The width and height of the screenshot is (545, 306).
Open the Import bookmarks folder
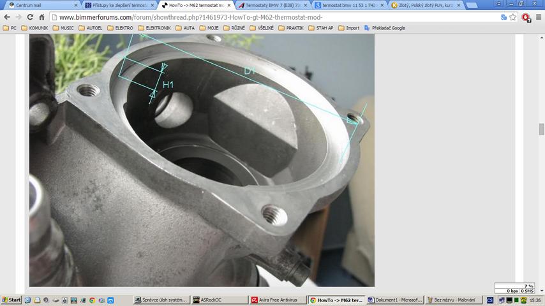pyautogui.click(x=348, y=28)
